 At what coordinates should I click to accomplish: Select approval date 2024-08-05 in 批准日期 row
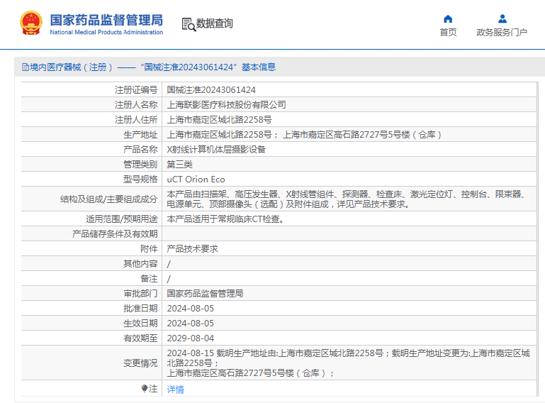pos(191,309)
